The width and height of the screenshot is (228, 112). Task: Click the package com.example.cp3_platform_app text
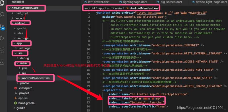(x=133, y=17)
